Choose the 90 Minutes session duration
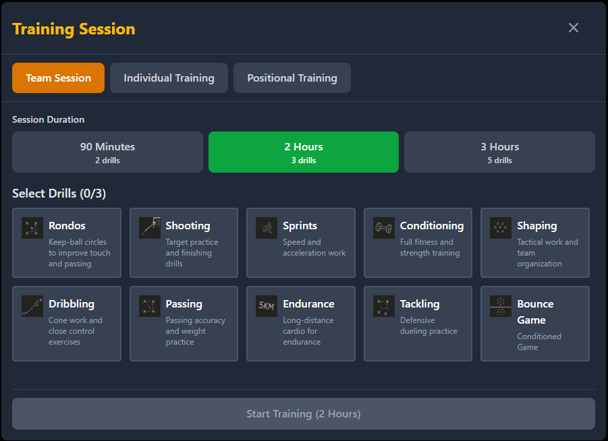608x441 pixels. [107, 152]
